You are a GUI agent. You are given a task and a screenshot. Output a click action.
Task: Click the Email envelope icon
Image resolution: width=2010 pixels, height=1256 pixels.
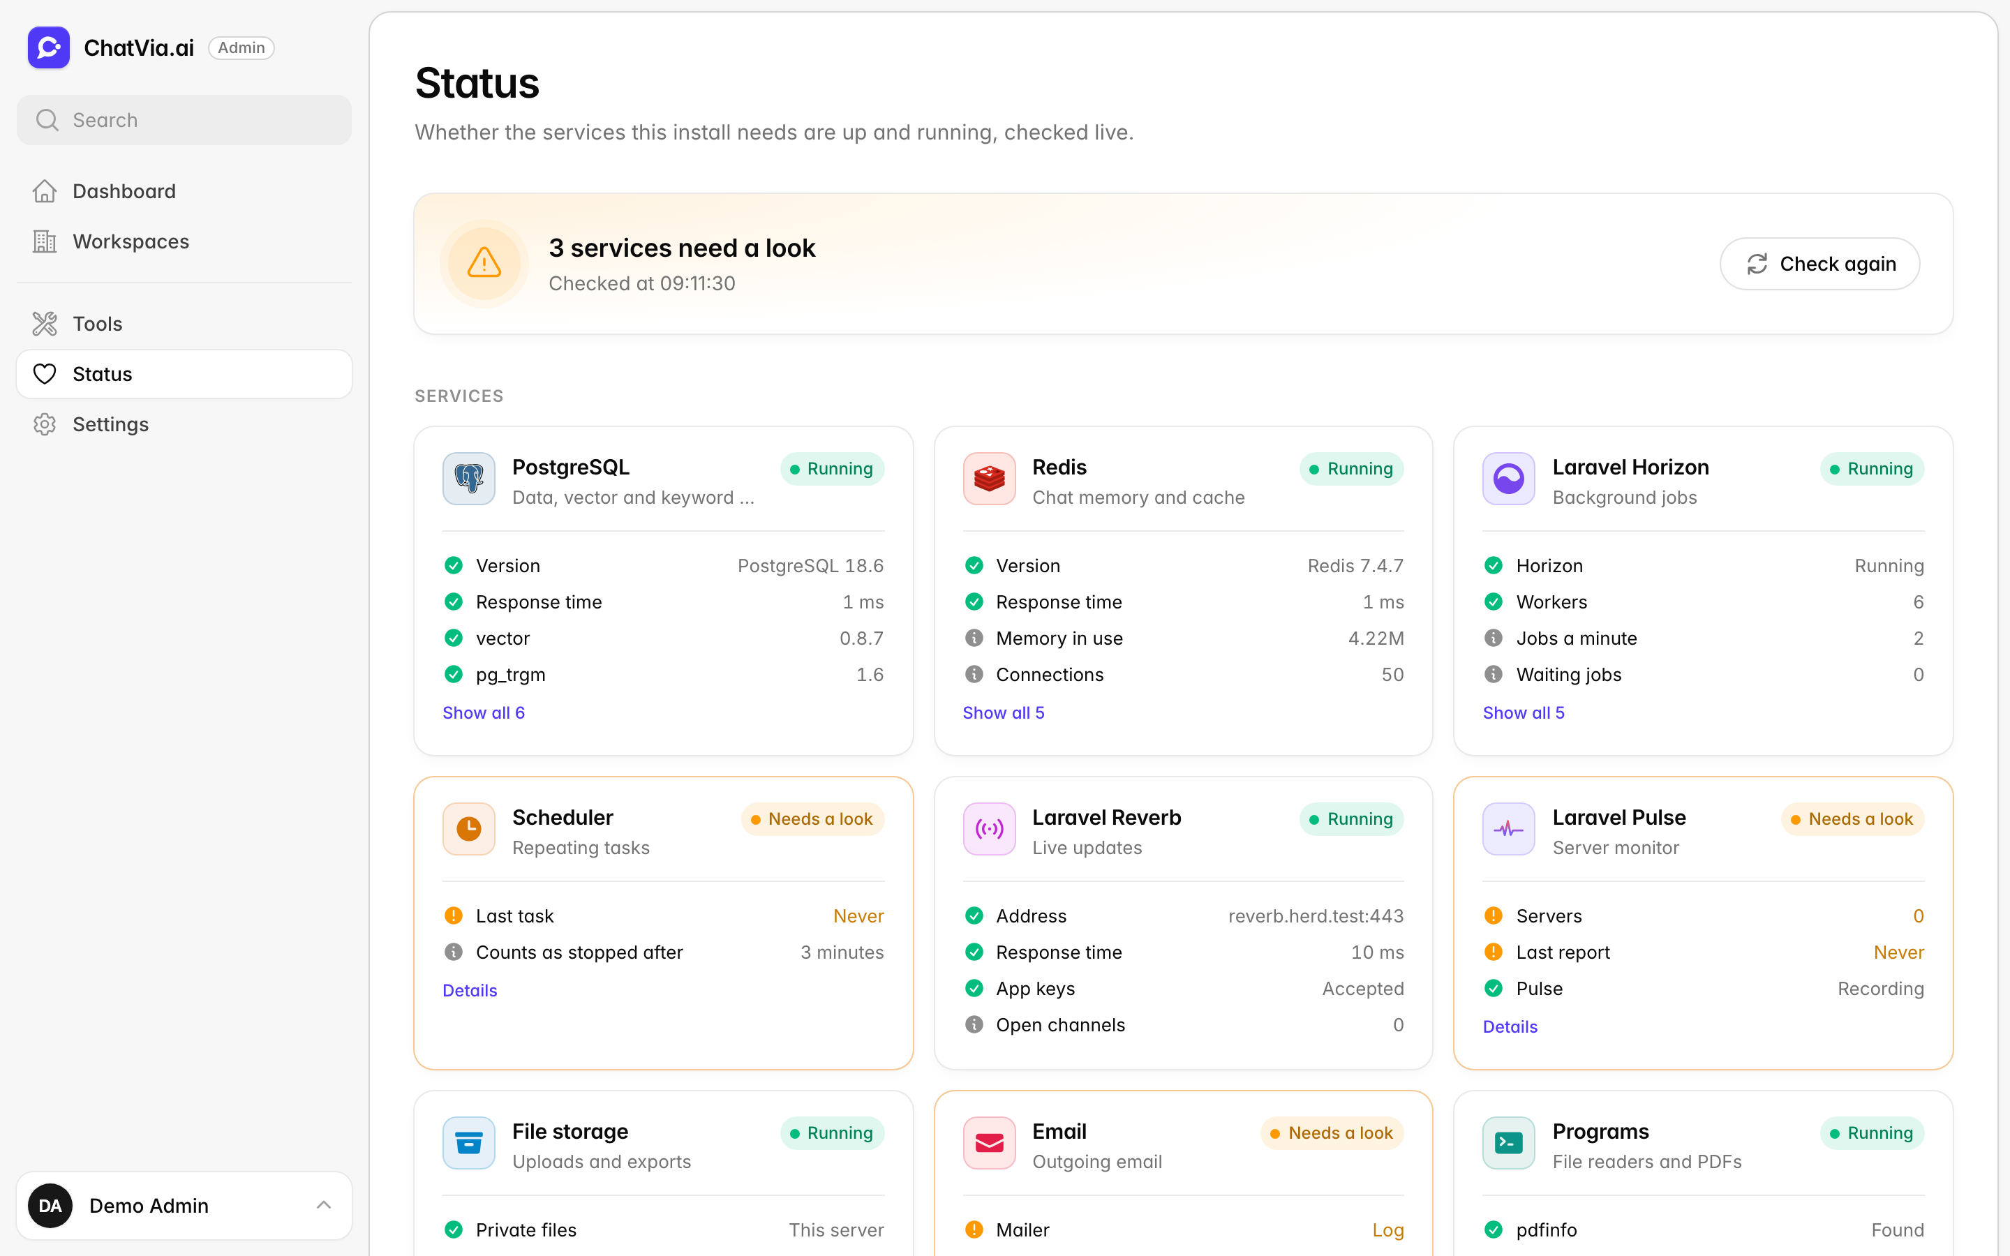click(x=988, y=1143)
